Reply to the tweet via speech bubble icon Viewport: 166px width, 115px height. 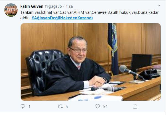tap(23, 106)
